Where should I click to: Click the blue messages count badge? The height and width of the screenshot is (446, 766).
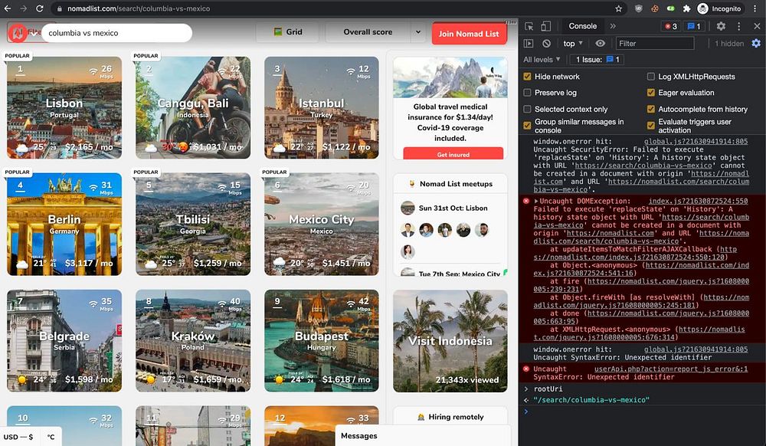(x=694, y=26)
